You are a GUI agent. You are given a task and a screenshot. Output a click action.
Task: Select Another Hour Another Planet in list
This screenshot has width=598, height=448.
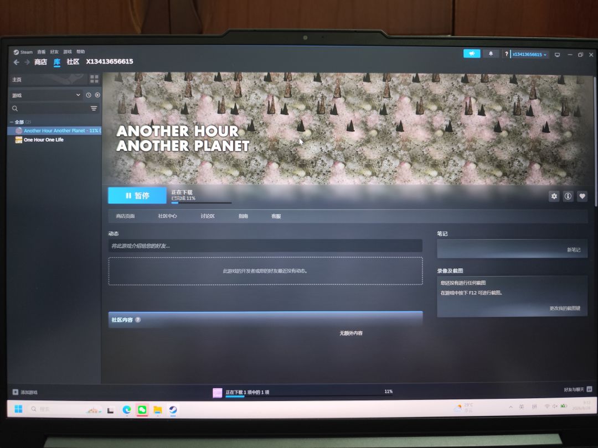[54, 131]
